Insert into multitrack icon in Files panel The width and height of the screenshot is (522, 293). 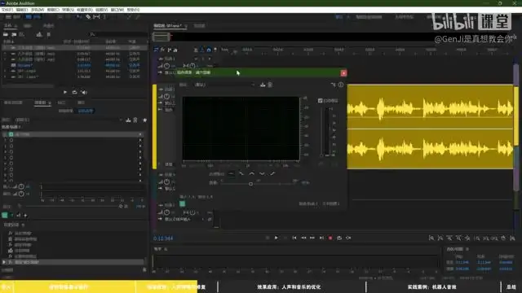pos(39,34)
